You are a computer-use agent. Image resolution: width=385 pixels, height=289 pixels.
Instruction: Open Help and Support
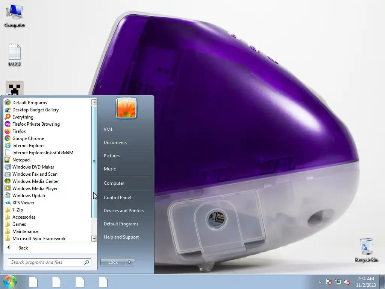(121, 237)
